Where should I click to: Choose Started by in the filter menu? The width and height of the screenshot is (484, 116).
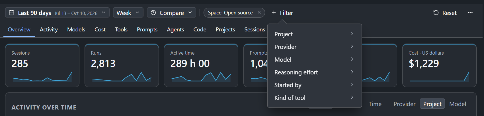pos(315,85)
